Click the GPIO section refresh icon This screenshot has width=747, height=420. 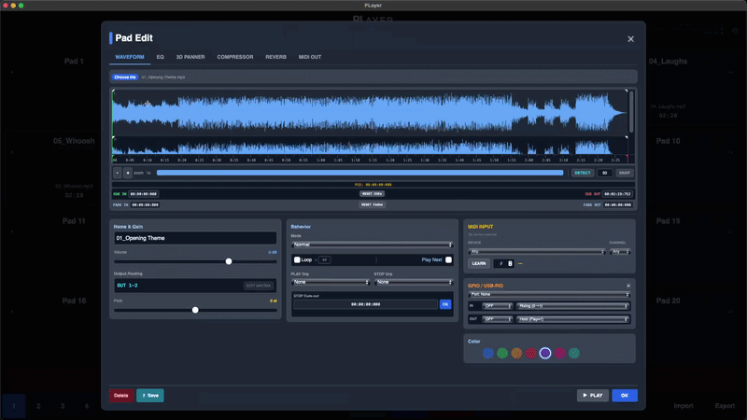627,285
